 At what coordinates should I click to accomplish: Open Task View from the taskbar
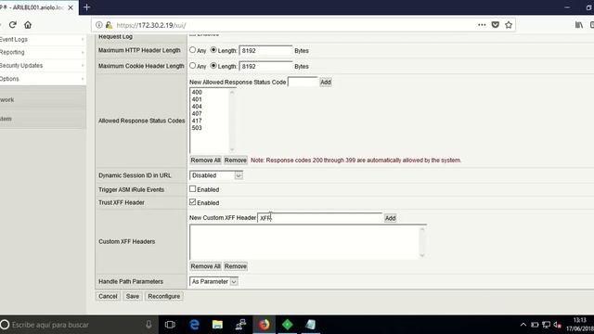tap(170, 325)
